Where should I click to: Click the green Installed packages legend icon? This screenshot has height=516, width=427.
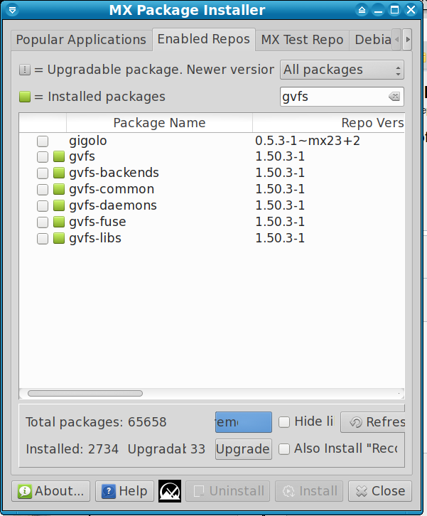point(25,97)
